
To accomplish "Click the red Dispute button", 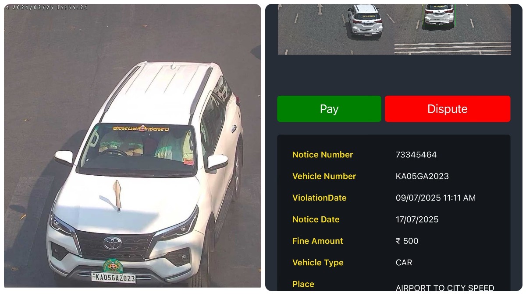I will click(448, 109).
